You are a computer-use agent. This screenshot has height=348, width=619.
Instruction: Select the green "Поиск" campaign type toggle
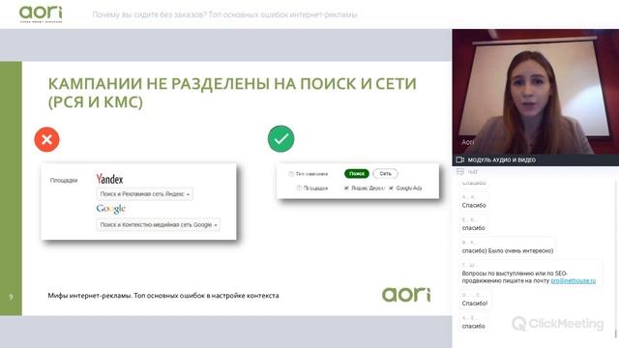(x=357, y=174)
